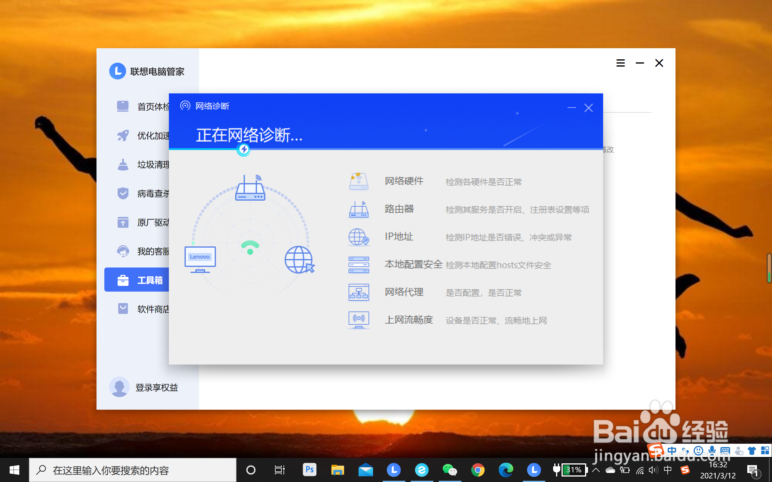Screen dimensions: 772x482
Task: Click the 联想电脑管家 logo icon
Action: point(117,71)
